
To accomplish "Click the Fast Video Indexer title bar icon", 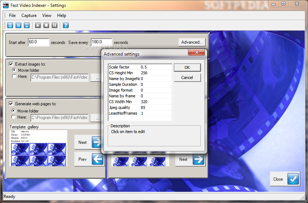I will pyautogui.click(x=6, y=5).
